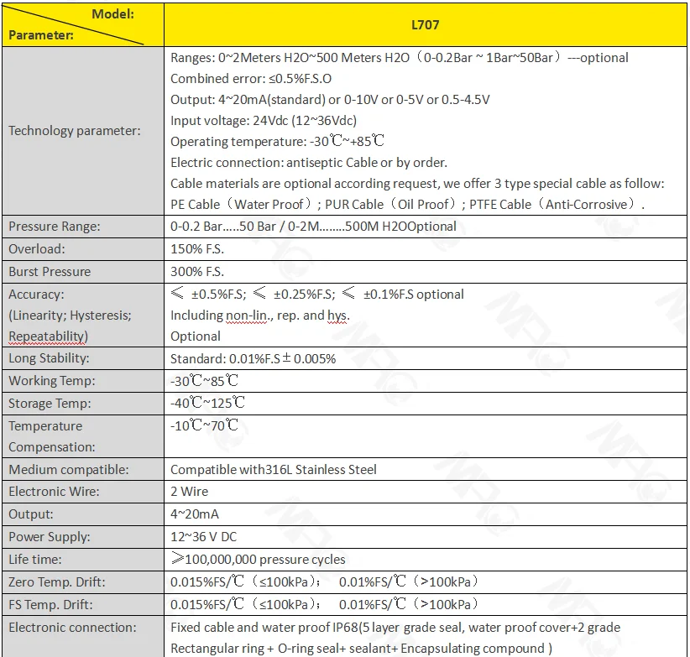Screen dimensions: 690x657
Task: Click the 'Temperature' label of the Compensation row
Action: (x=45, y=426)
